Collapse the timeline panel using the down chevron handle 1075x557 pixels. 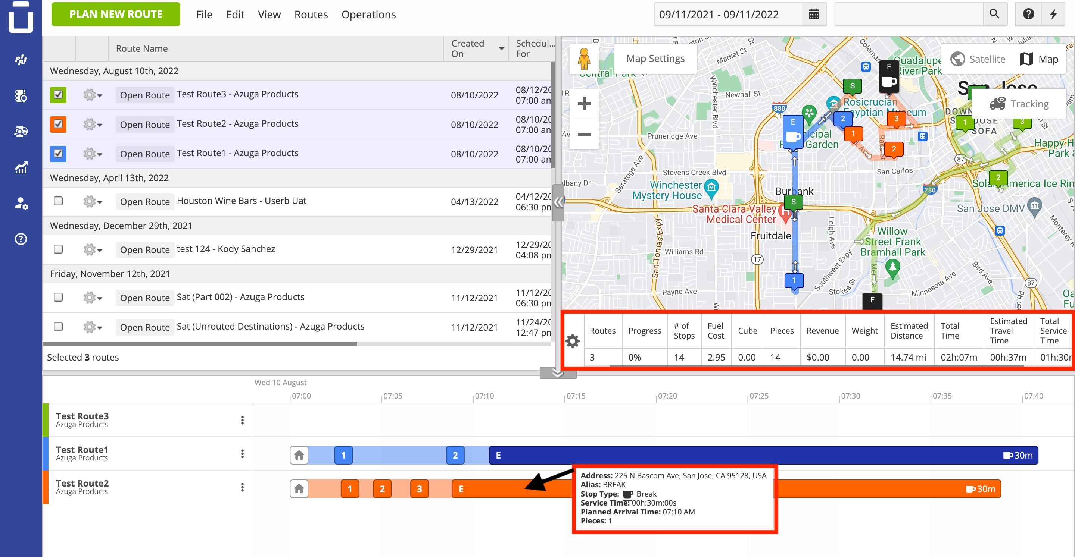click(558, 373)
